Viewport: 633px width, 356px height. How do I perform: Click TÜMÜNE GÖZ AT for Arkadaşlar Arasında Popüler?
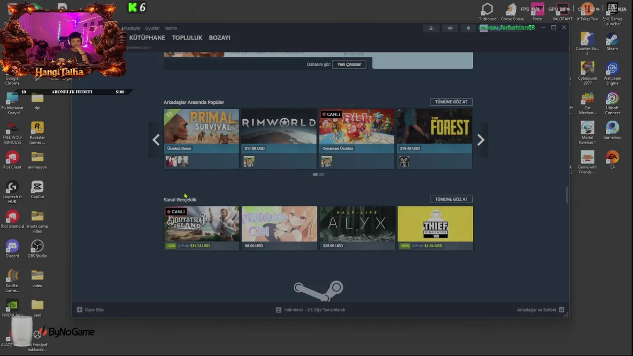[451, 102]
